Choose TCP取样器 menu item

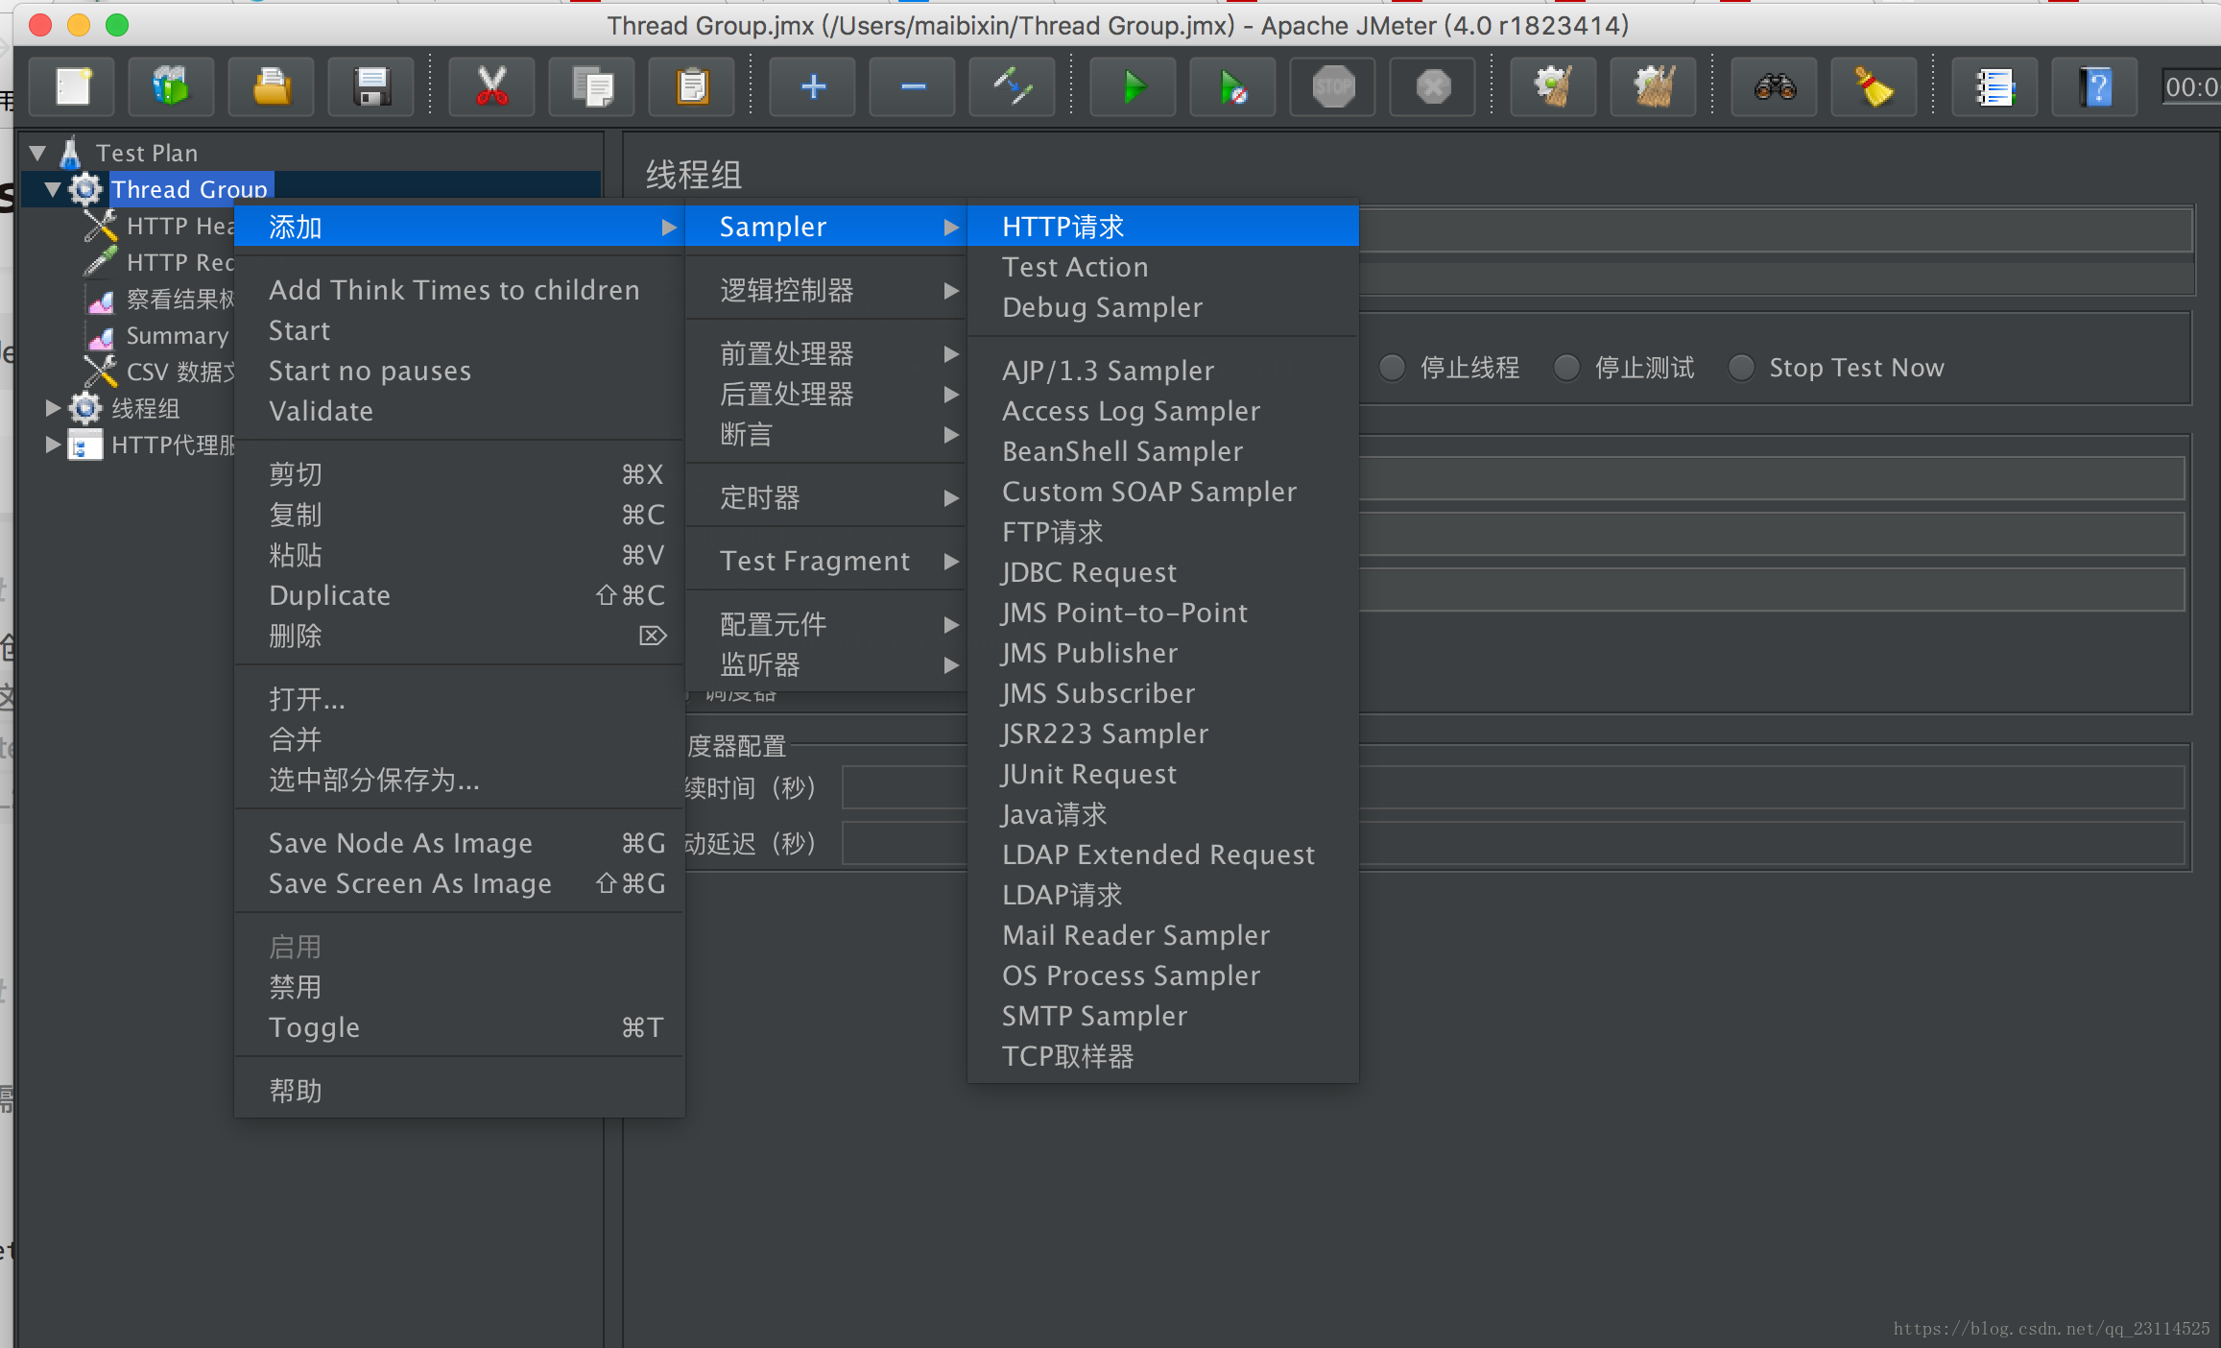click(x=1163, y=1056)
